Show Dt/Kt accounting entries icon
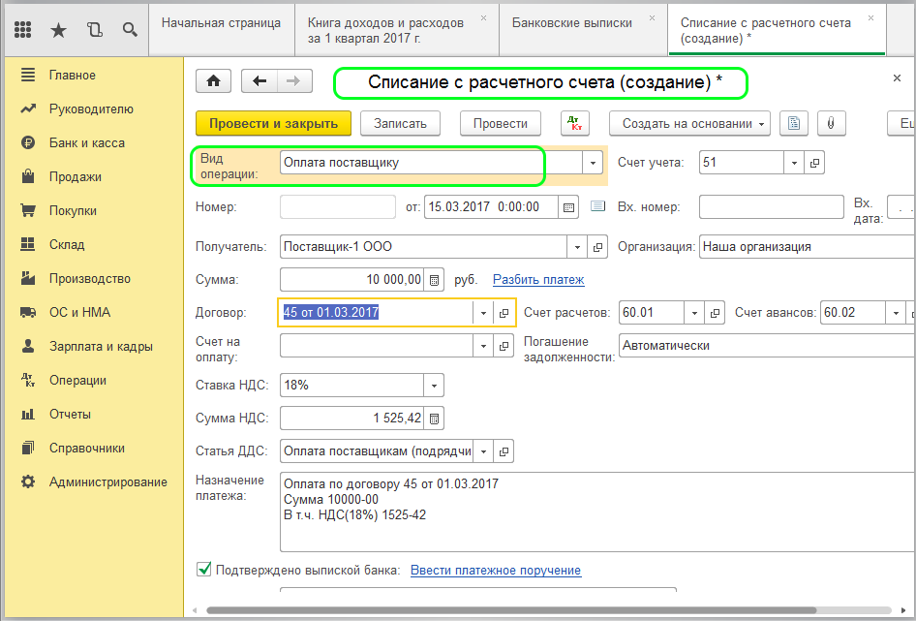Screen dimensions: 916x621 (574, 123)
